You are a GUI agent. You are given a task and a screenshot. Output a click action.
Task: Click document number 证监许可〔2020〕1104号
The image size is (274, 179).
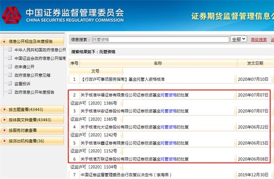click(94, 167)
